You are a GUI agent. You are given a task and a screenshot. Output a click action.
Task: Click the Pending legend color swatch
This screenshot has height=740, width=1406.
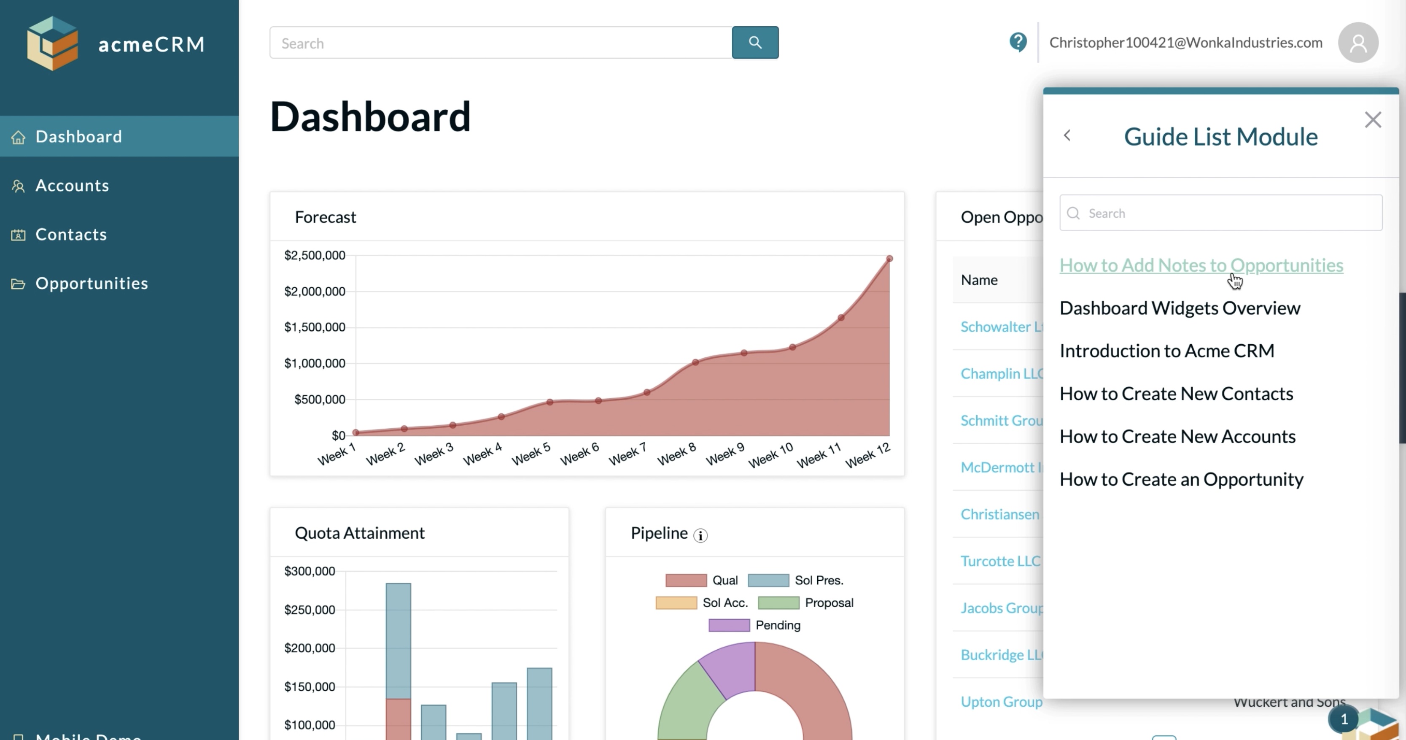pyautogui.click(x=729, y=625)
